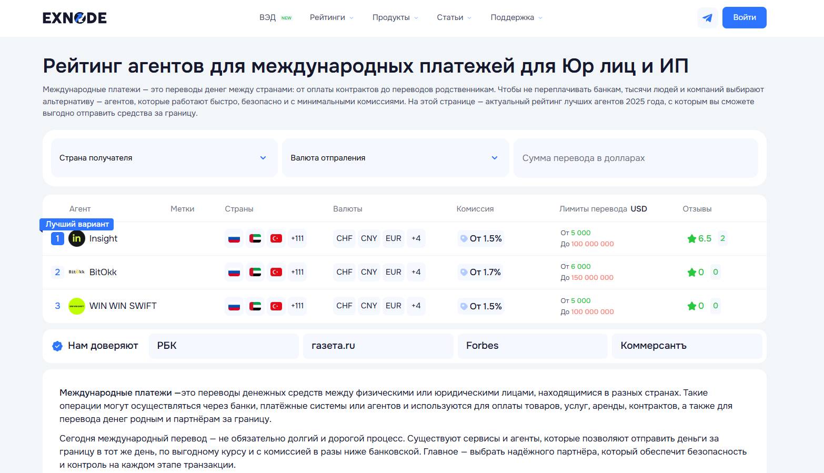Open the Страна получателя dropdown

[x=164, y=158]
